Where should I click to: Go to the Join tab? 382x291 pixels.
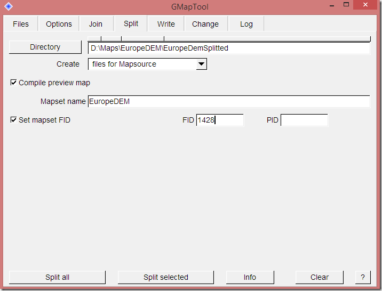(95, 24)
